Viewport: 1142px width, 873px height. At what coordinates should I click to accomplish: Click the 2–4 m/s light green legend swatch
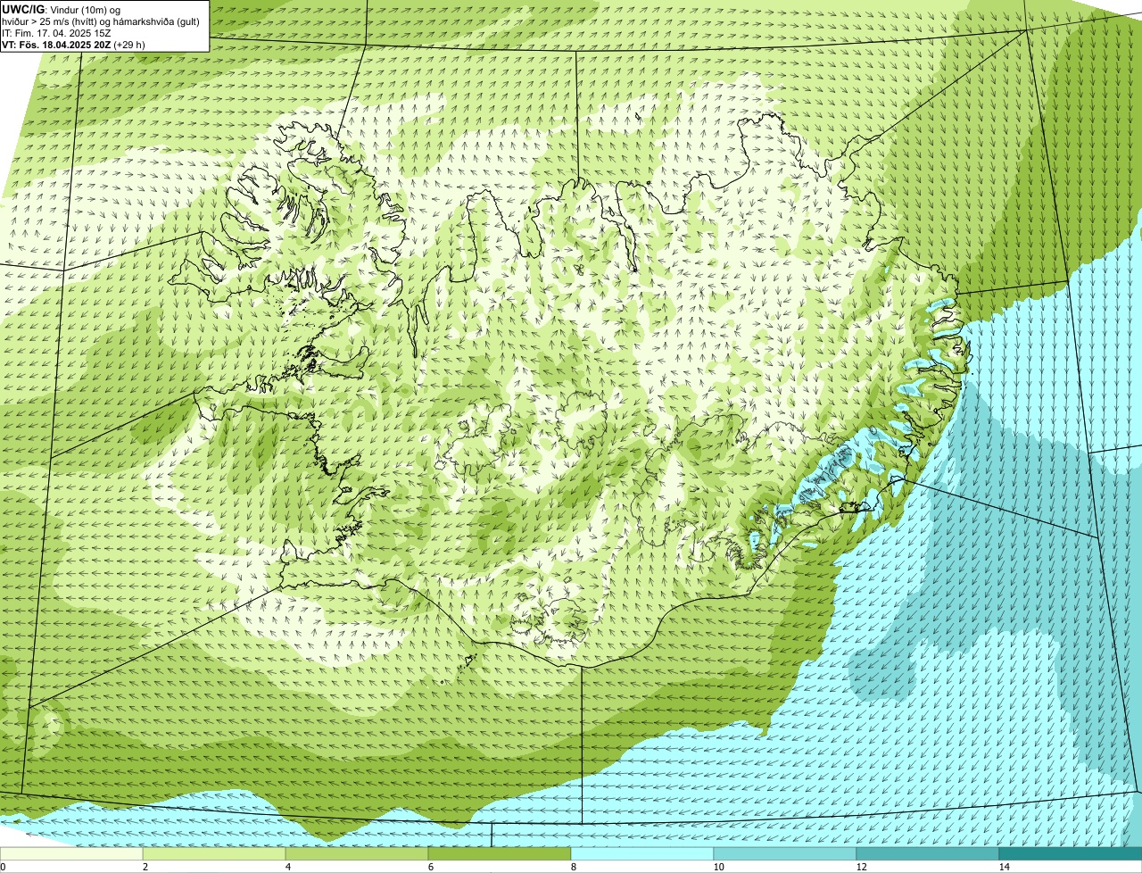tap(214, 853)
